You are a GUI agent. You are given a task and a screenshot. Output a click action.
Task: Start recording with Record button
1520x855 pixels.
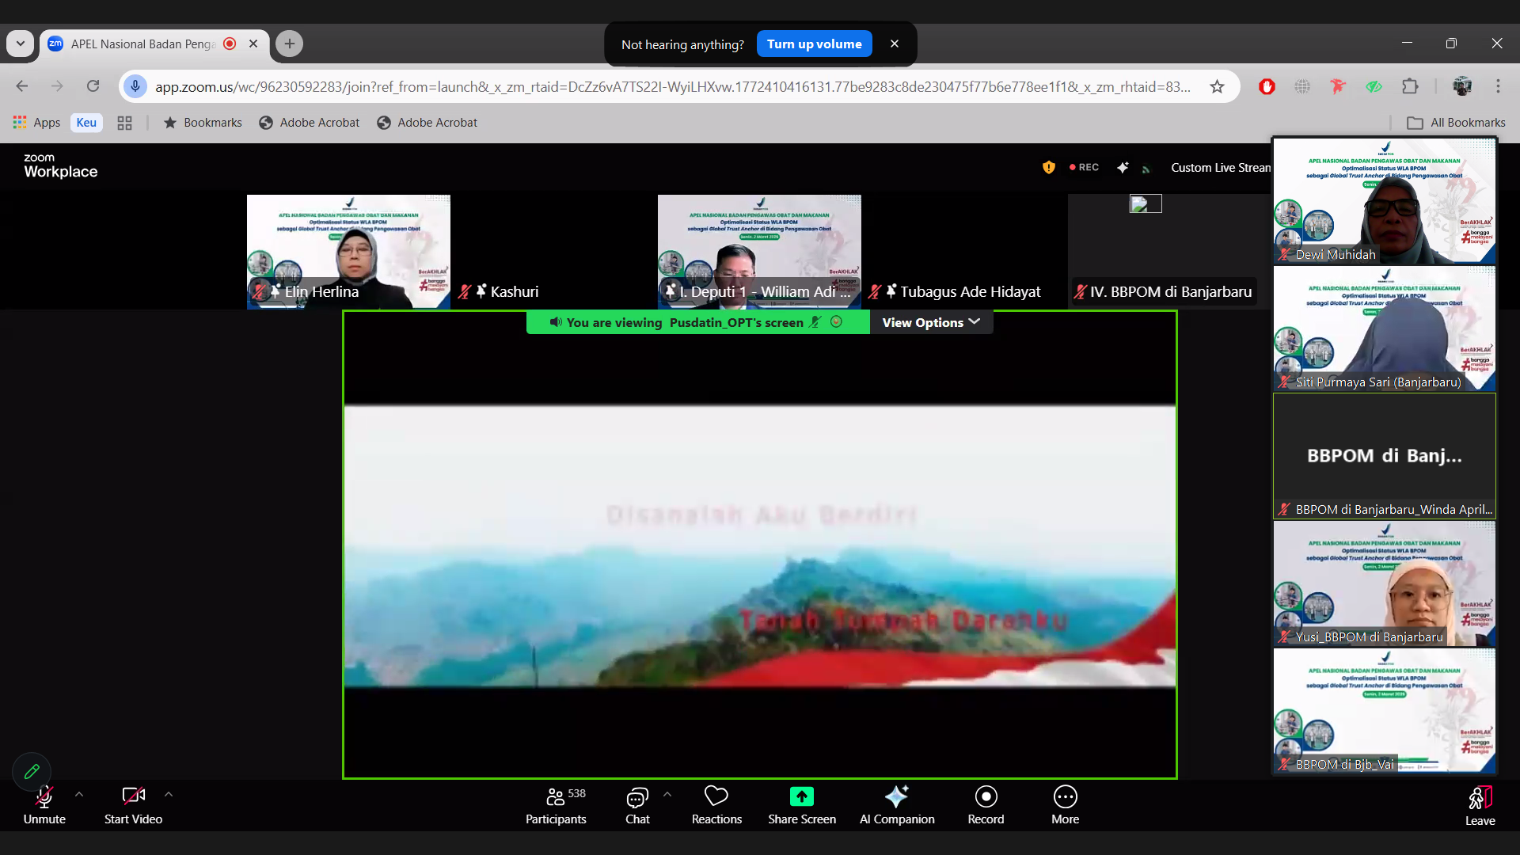coord(986,804)
